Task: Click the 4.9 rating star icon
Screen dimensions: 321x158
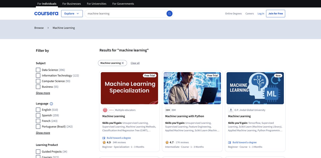Action: [104, 142]
